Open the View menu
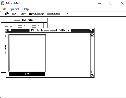 (67, 14)
